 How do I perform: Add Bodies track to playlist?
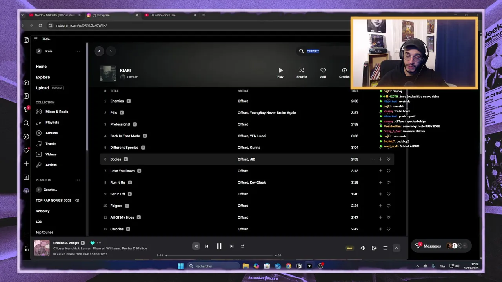(x=380, y=159)
